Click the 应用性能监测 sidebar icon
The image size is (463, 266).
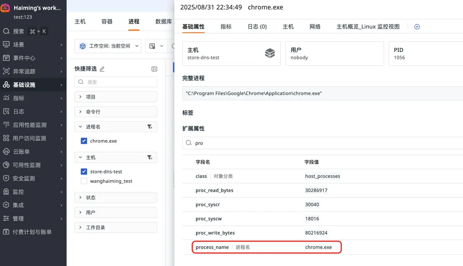point(6,125)
